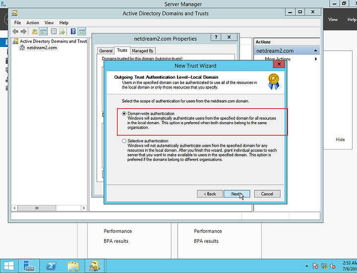Select Domain-wide authentication option
The height and width of the screenshot is (273, 357).
pos(124,114)
